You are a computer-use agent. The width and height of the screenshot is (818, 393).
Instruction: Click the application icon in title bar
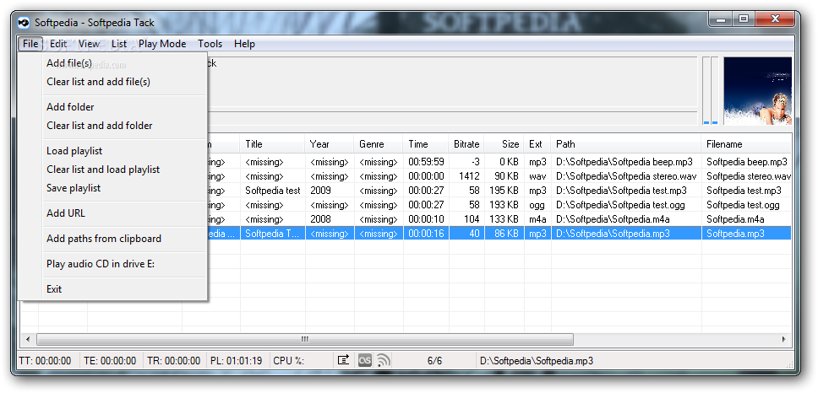tap(24, 23)
